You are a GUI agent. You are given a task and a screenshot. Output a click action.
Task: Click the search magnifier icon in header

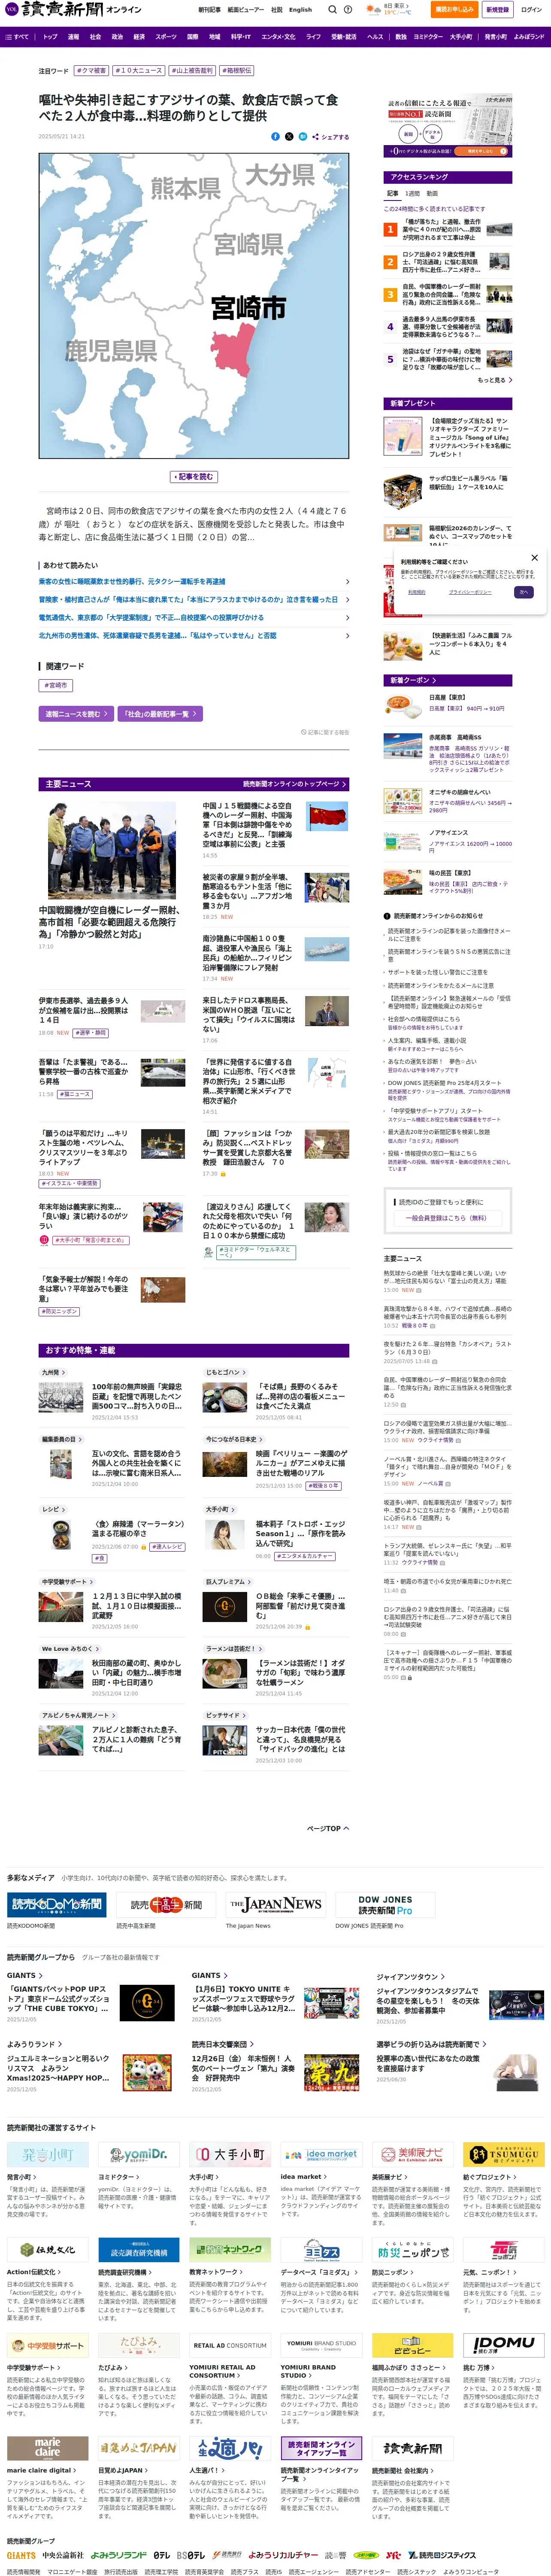pos(333,10)
